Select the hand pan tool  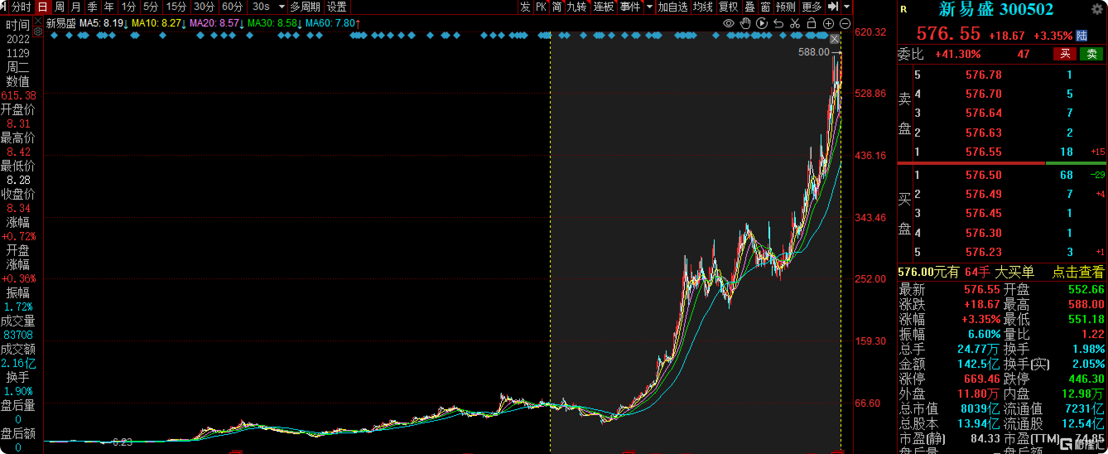pyautogui.click(x=745, y=24)
